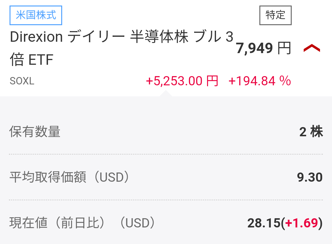Viewport: 332px width, 244px height.
Task: Click the 28.15 current price value
Action: click(264, 223)
